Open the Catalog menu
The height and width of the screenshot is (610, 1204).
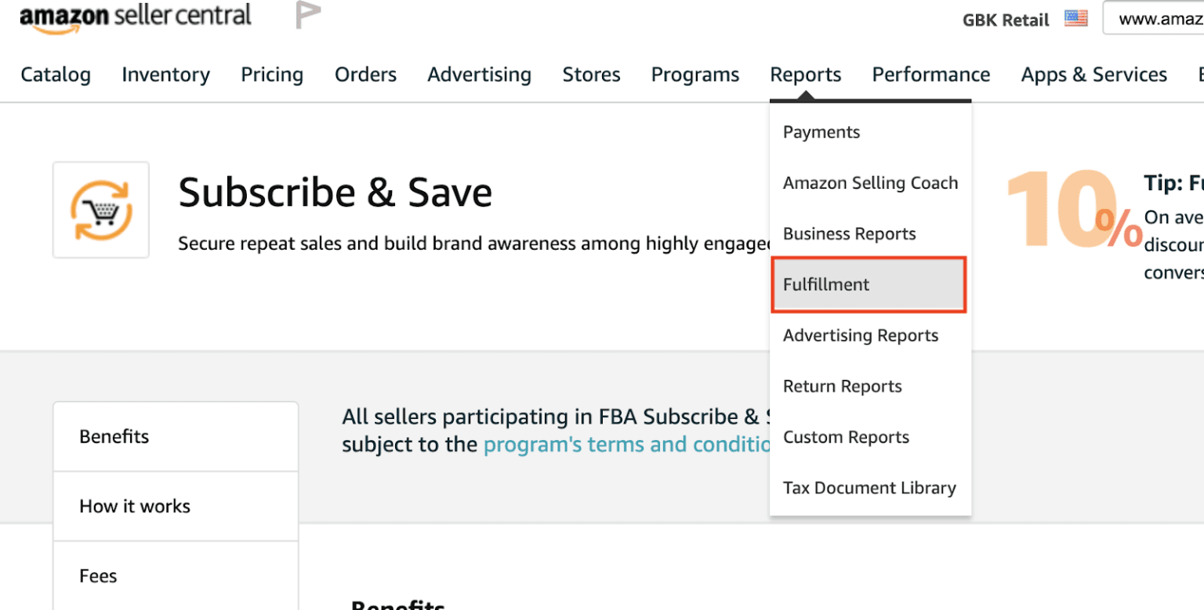click(55, 74)
